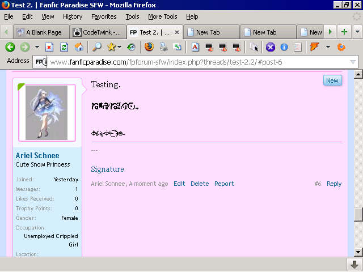The image size is (363, 272).
Task: Click the New post indicator button
Action: (332, 80)
